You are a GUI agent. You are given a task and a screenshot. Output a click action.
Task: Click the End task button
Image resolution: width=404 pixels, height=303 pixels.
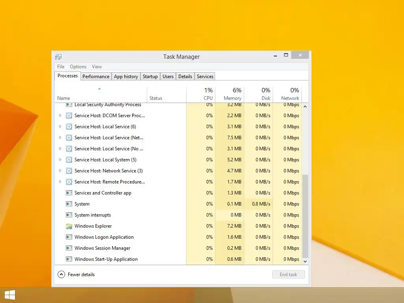(288, 275)
